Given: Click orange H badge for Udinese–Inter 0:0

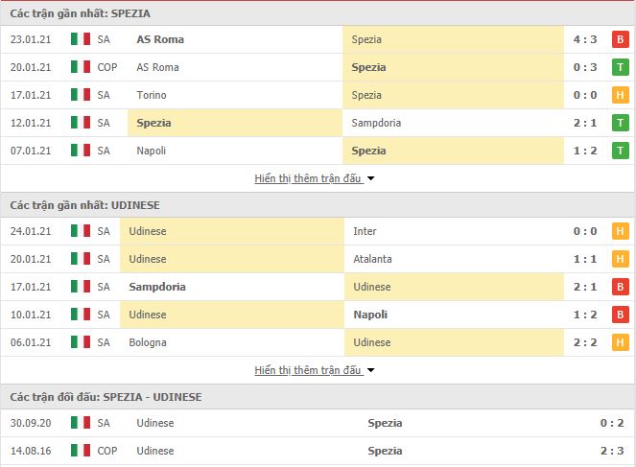Looking at the screenshot, I should pos(621,231).
